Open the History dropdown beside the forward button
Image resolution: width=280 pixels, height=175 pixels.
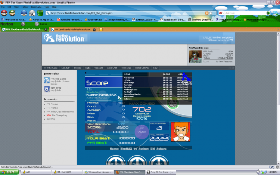[18, 13]
